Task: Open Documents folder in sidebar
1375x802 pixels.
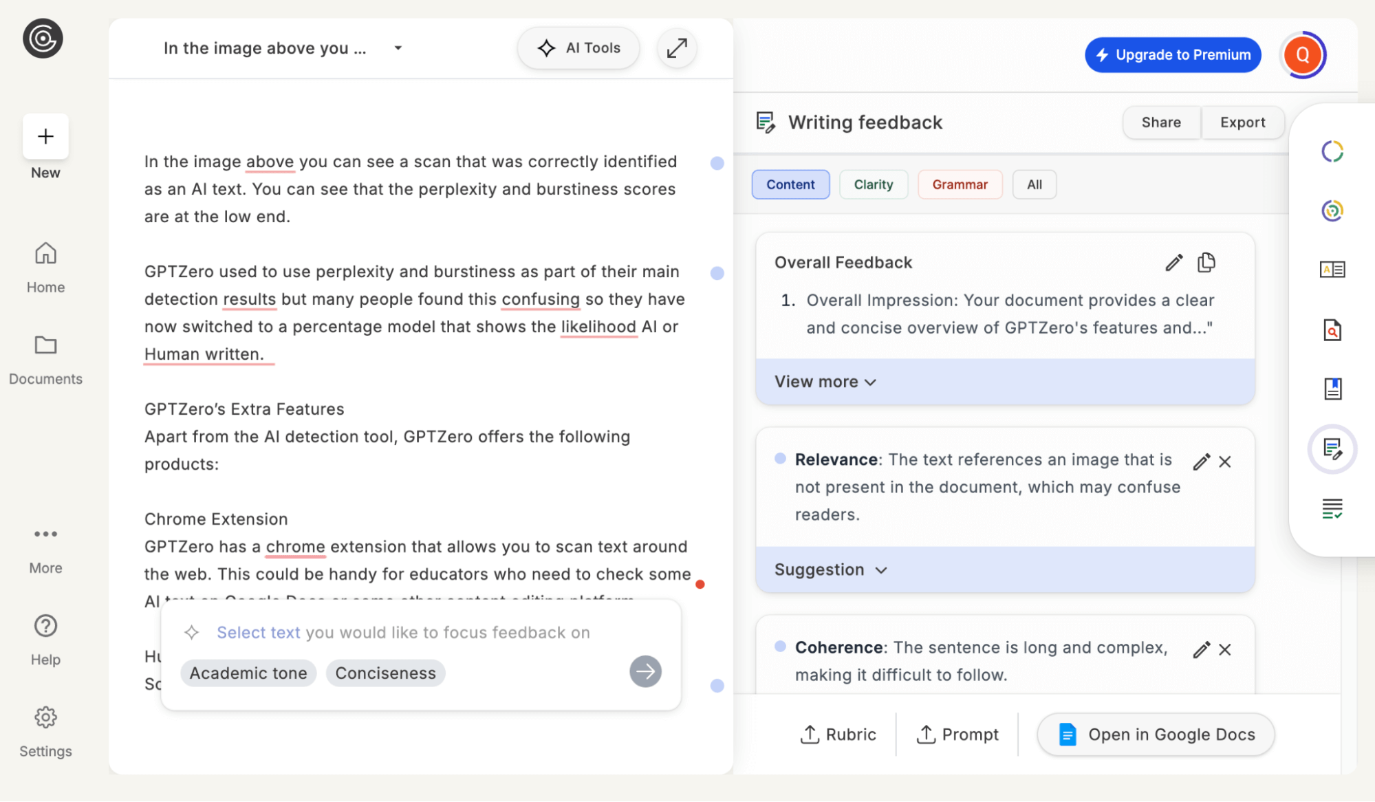Action: [x=45, y=360]
